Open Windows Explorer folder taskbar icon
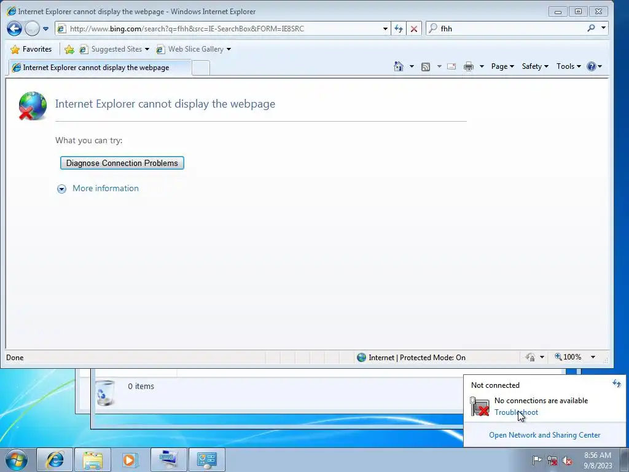Image resolution: width=629 pixels, height=472 pixels. (x=93, y=460)
